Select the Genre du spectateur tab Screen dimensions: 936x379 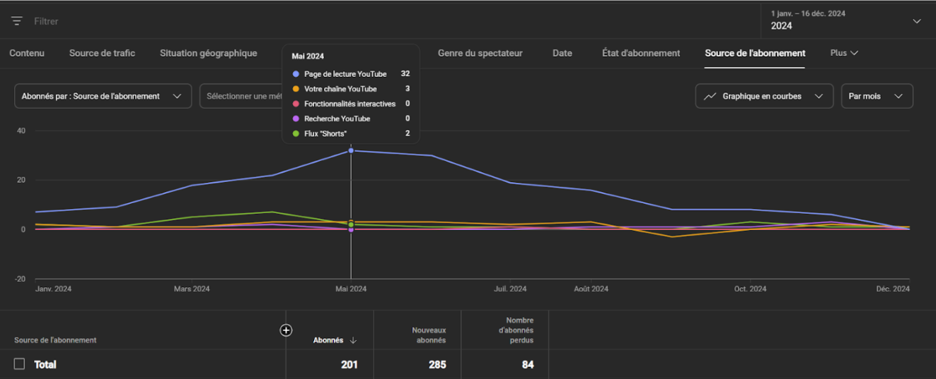[x=480, y=53]
